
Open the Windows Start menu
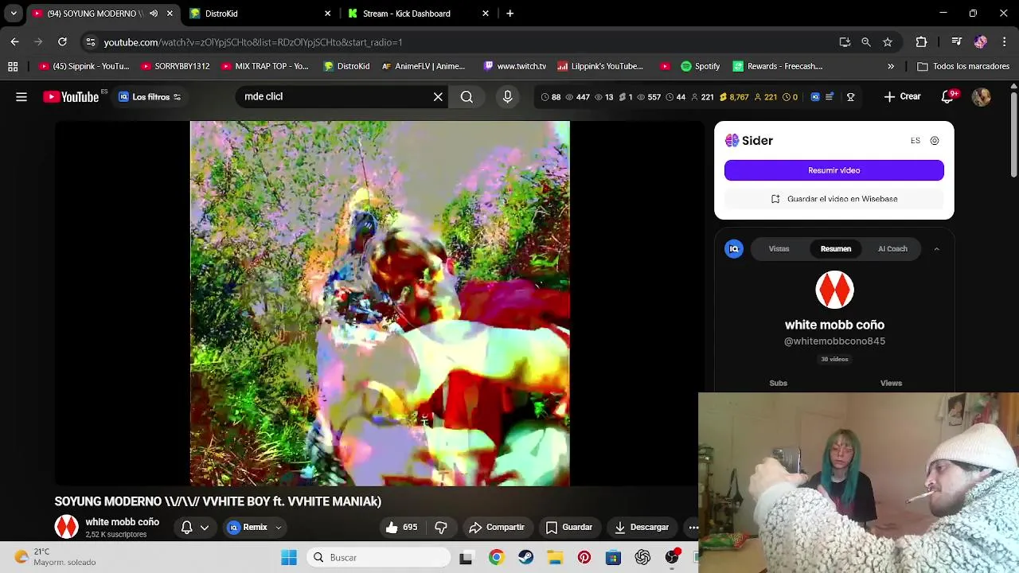click(x=288, y=558)
